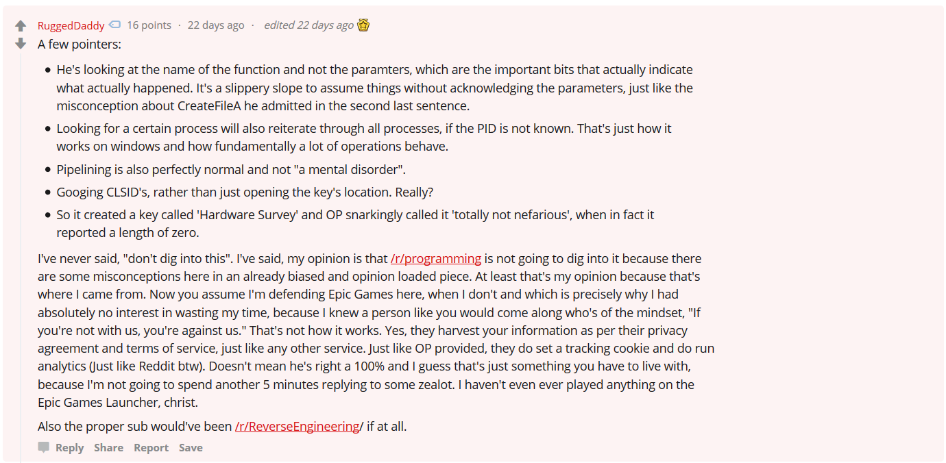Click the 'edited 22 days ago' label
Viewport: 946px width, 463px height.
[x=308, y=25]
